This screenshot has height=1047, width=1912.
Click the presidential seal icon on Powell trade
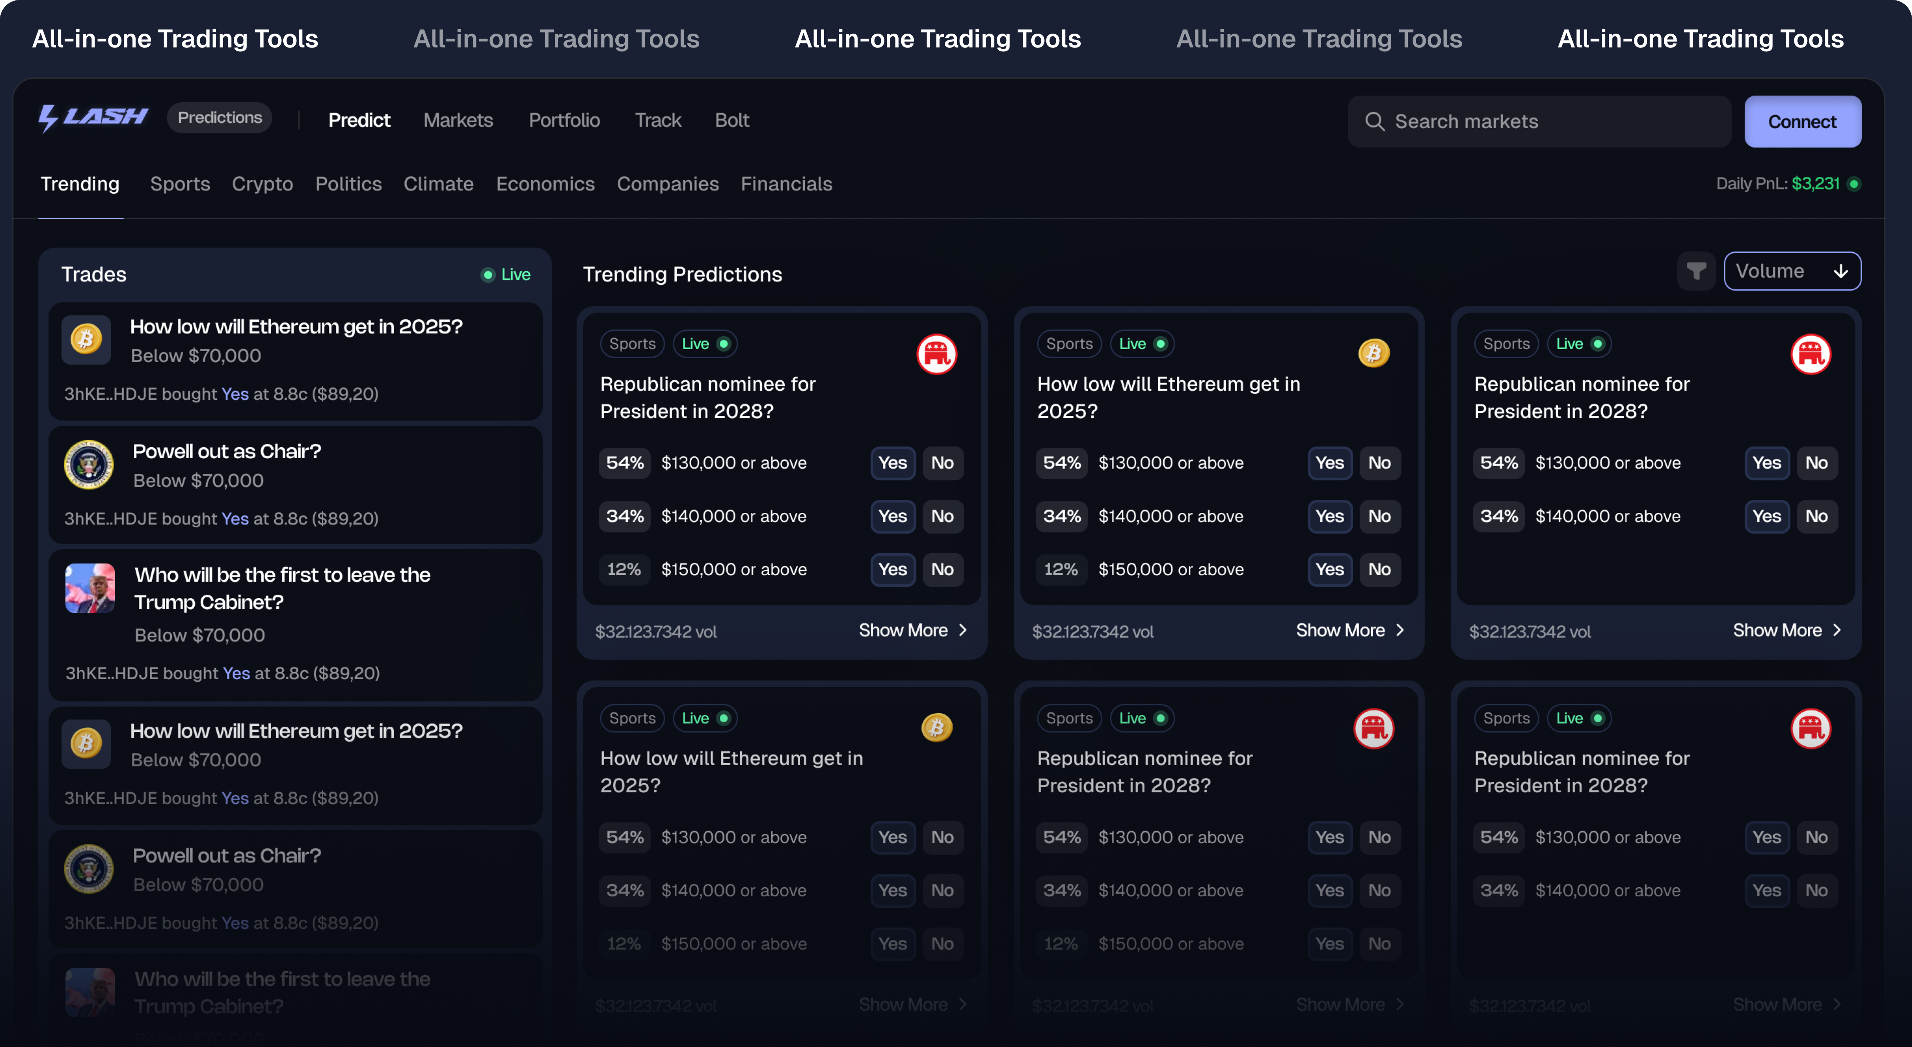pos(88,464)
